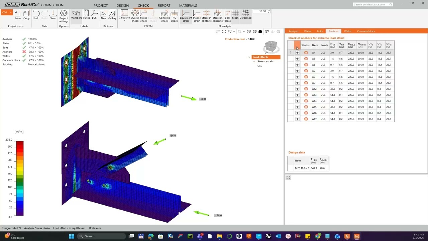Toggle Plates labels
This screenshot has width=428, height=241.
pyautogui.click(x=86, y=15)
